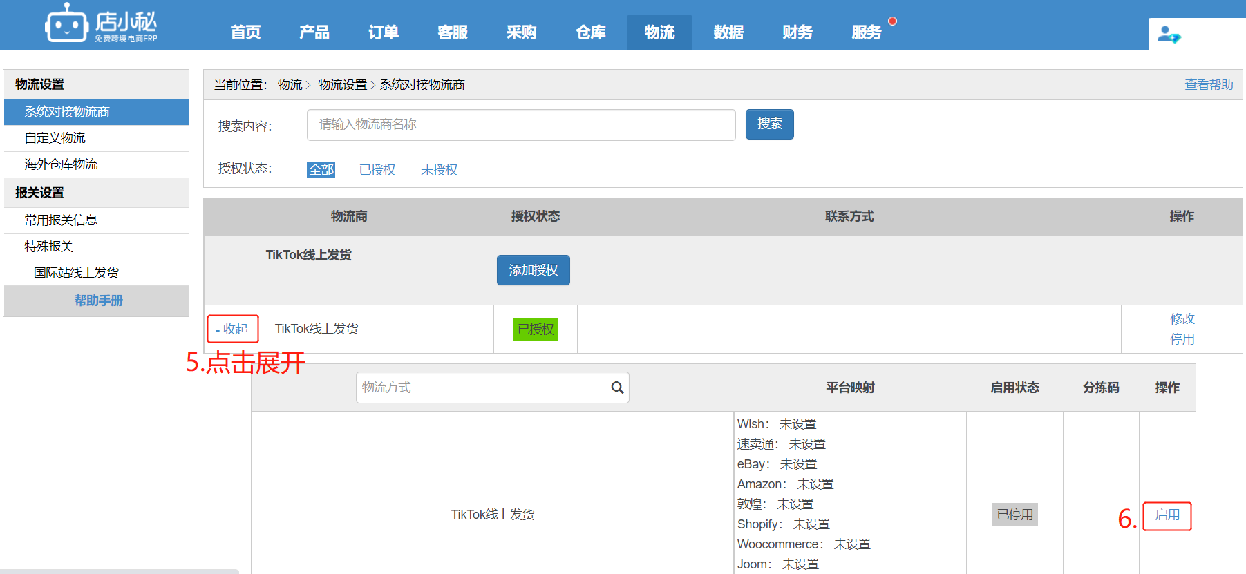Click 启用 to enable the shipping method
Viewport: 1246px width, 574px height.
pyautogui.click(x=1167, y=515)
